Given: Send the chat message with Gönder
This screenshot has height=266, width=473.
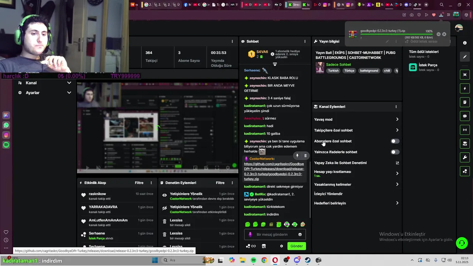Looking at the screenshot, I should 296,246.
